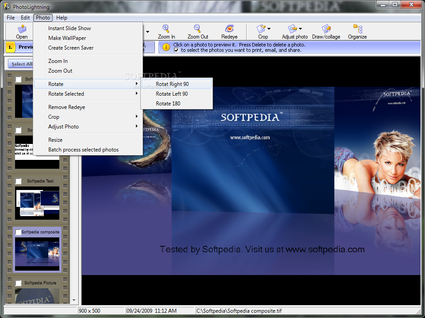Click the main preview photo
Screen dimensions: 425x318
pos(251,181)
